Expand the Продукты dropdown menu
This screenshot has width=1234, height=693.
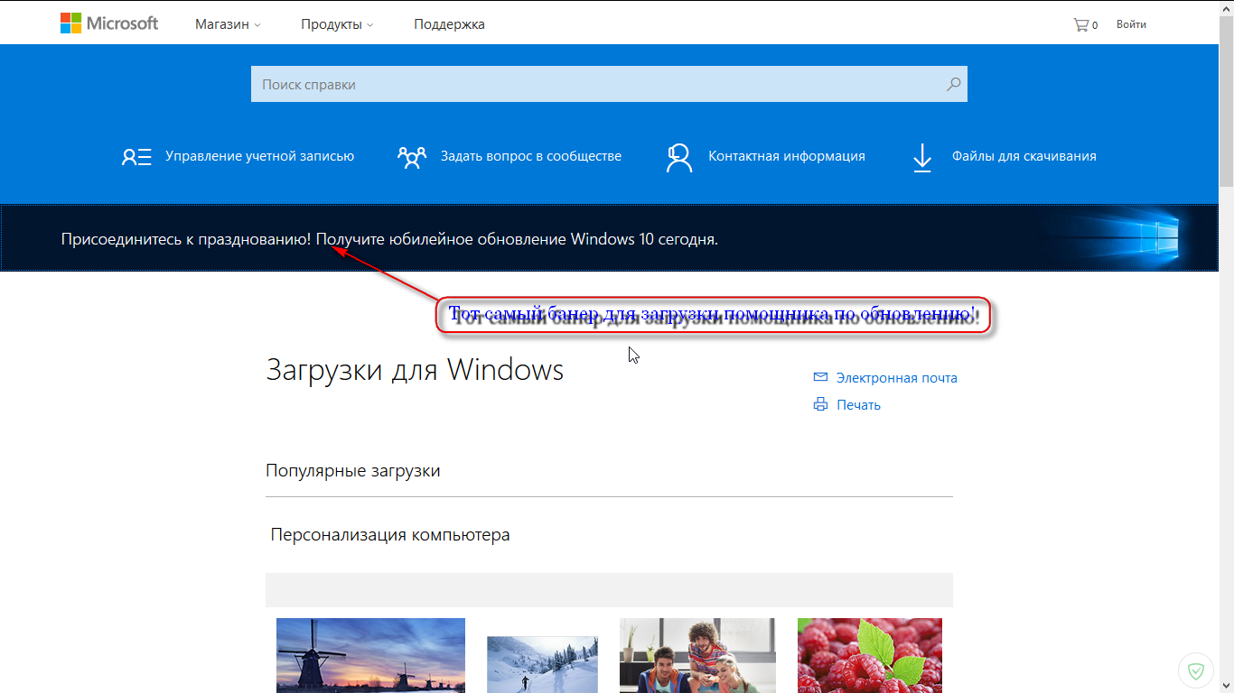[x=337, y=24]
